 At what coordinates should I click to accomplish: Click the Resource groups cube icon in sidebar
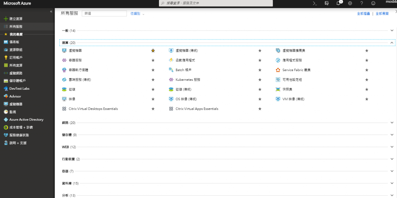(x=6, y=50)
